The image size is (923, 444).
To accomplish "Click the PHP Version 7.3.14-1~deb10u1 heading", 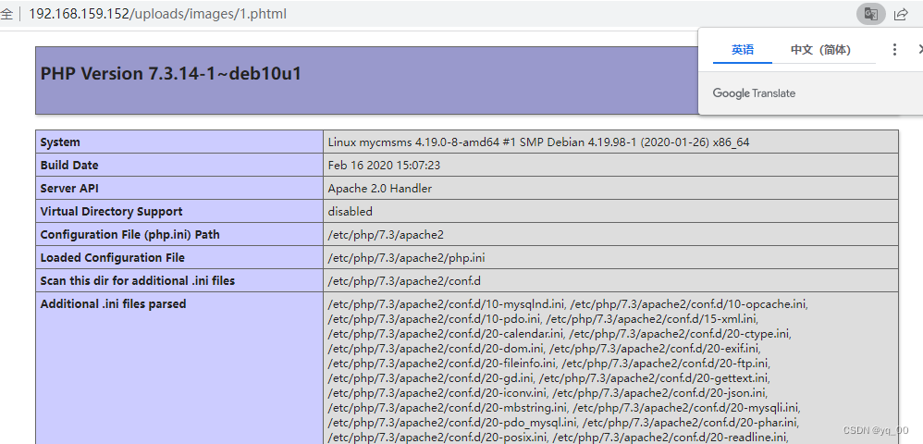I will pos(171,74).
